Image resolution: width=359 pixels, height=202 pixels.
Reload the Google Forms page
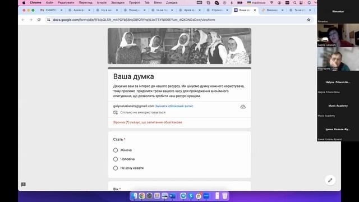click(x=39, y=20)
